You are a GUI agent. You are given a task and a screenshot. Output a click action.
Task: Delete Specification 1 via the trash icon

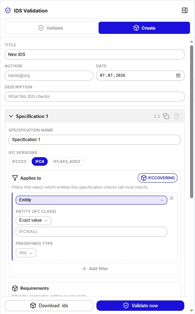tap(177, 116)
